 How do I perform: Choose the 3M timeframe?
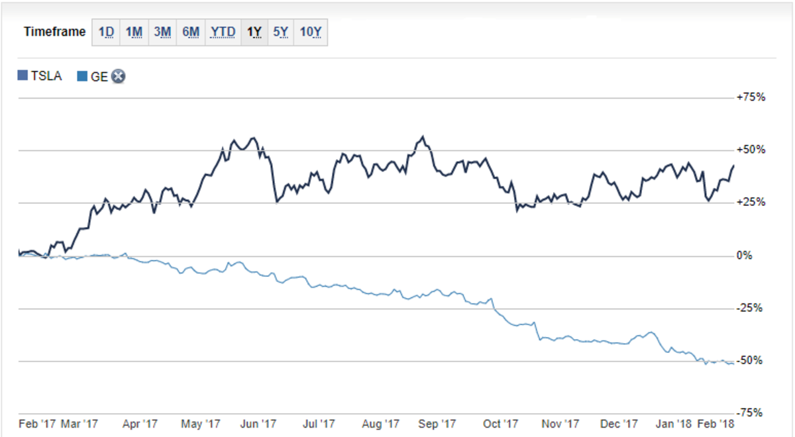click(x=162, y=31)
